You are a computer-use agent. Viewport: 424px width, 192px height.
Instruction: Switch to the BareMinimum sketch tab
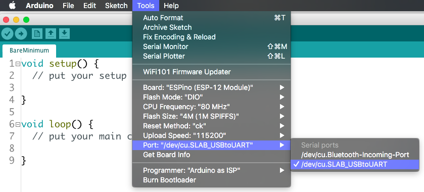pos(29,51)
